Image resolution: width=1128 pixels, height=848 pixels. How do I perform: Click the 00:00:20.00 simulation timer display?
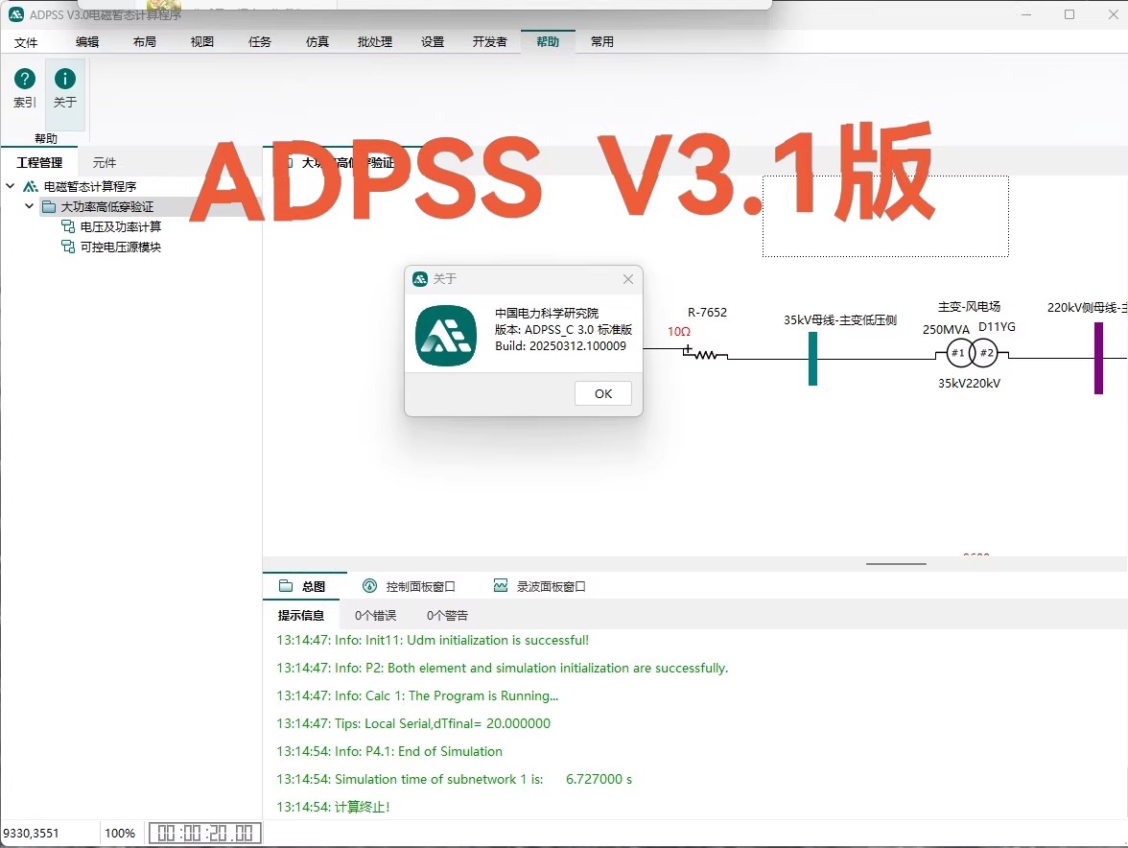(x=205, y=833)
